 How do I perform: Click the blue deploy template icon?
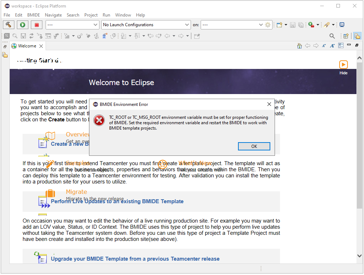point(105,36)
